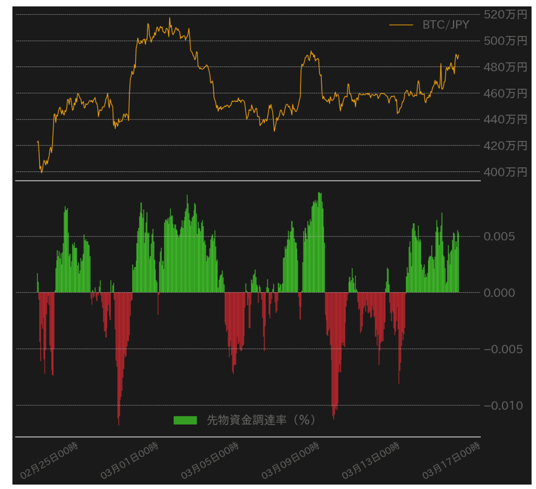The image size is (536, 489).
Task: Click the 460万円 price axis label
Action: [x=505, y=93]
